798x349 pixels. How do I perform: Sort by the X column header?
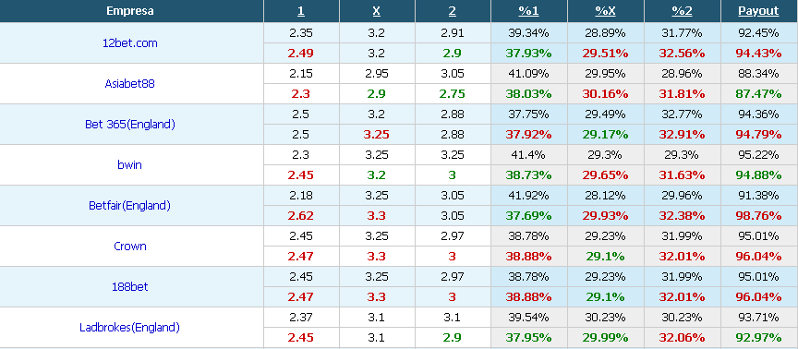pyautogui.click(x=377, y=11)
